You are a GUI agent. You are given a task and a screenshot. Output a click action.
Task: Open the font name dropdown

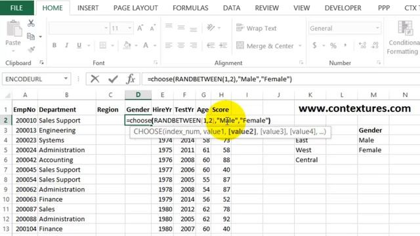(x=106, y=28)
